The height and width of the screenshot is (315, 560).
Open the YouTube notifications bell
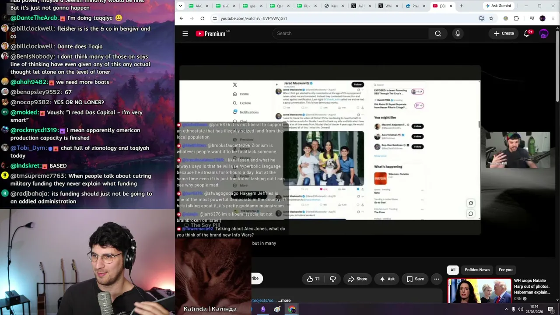coord(527,33)
